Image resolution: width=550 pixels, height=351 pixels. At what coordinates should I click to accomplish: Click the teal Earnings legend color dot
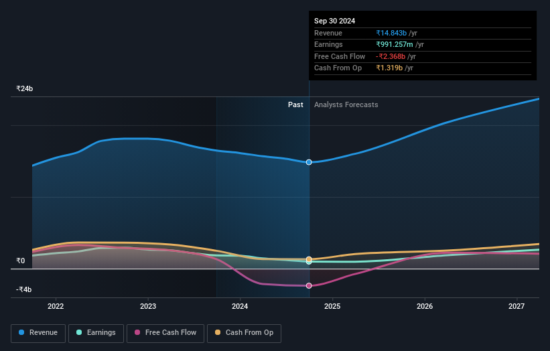(79, 332)
